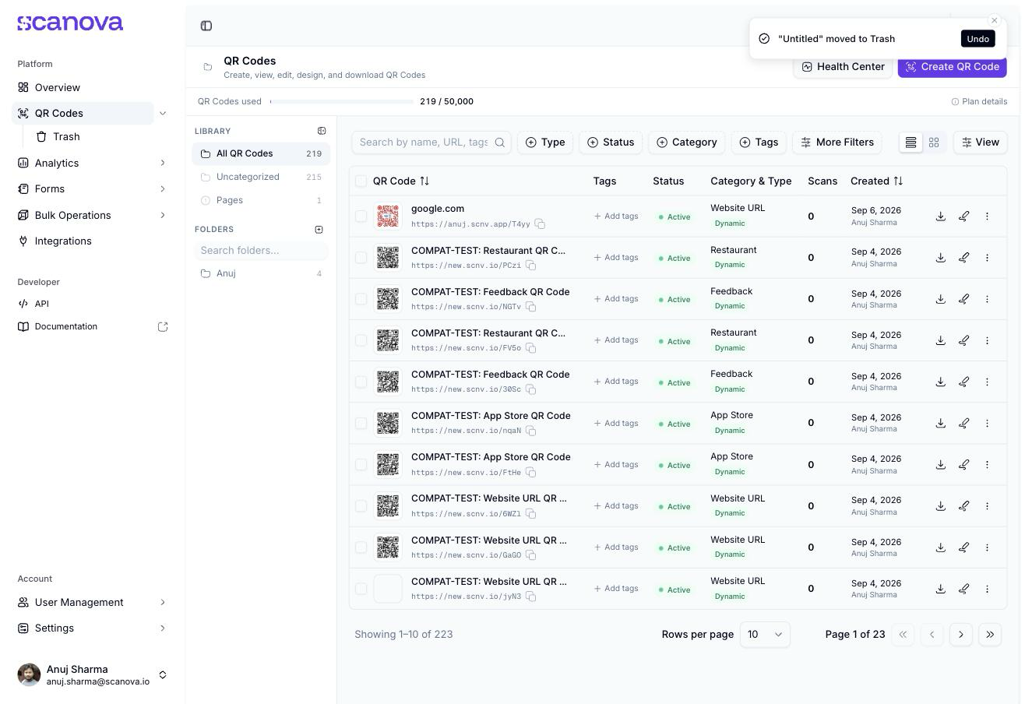
Task: Open more options for google.com row
Action: click(987, 216)
